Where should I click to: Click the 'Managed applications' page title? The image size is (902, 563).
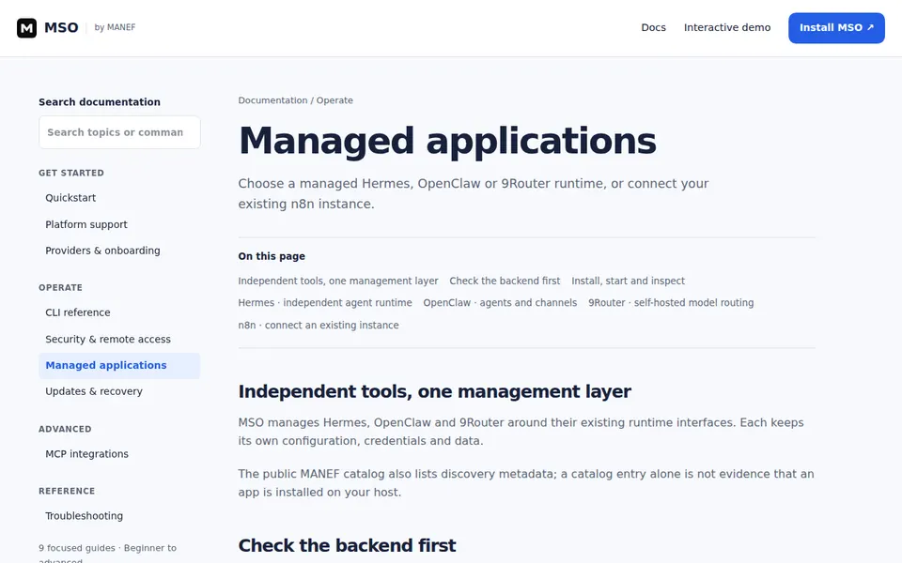[447, 141]
